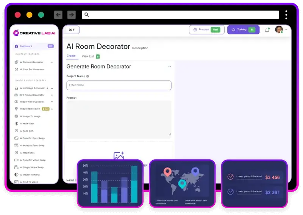
Task: Collapse the Generate Room Decorator section
Action: tap(169, 67)
